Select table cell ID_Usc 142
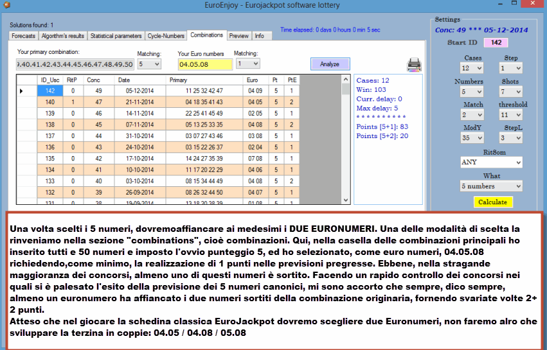 tap(50, 91)
